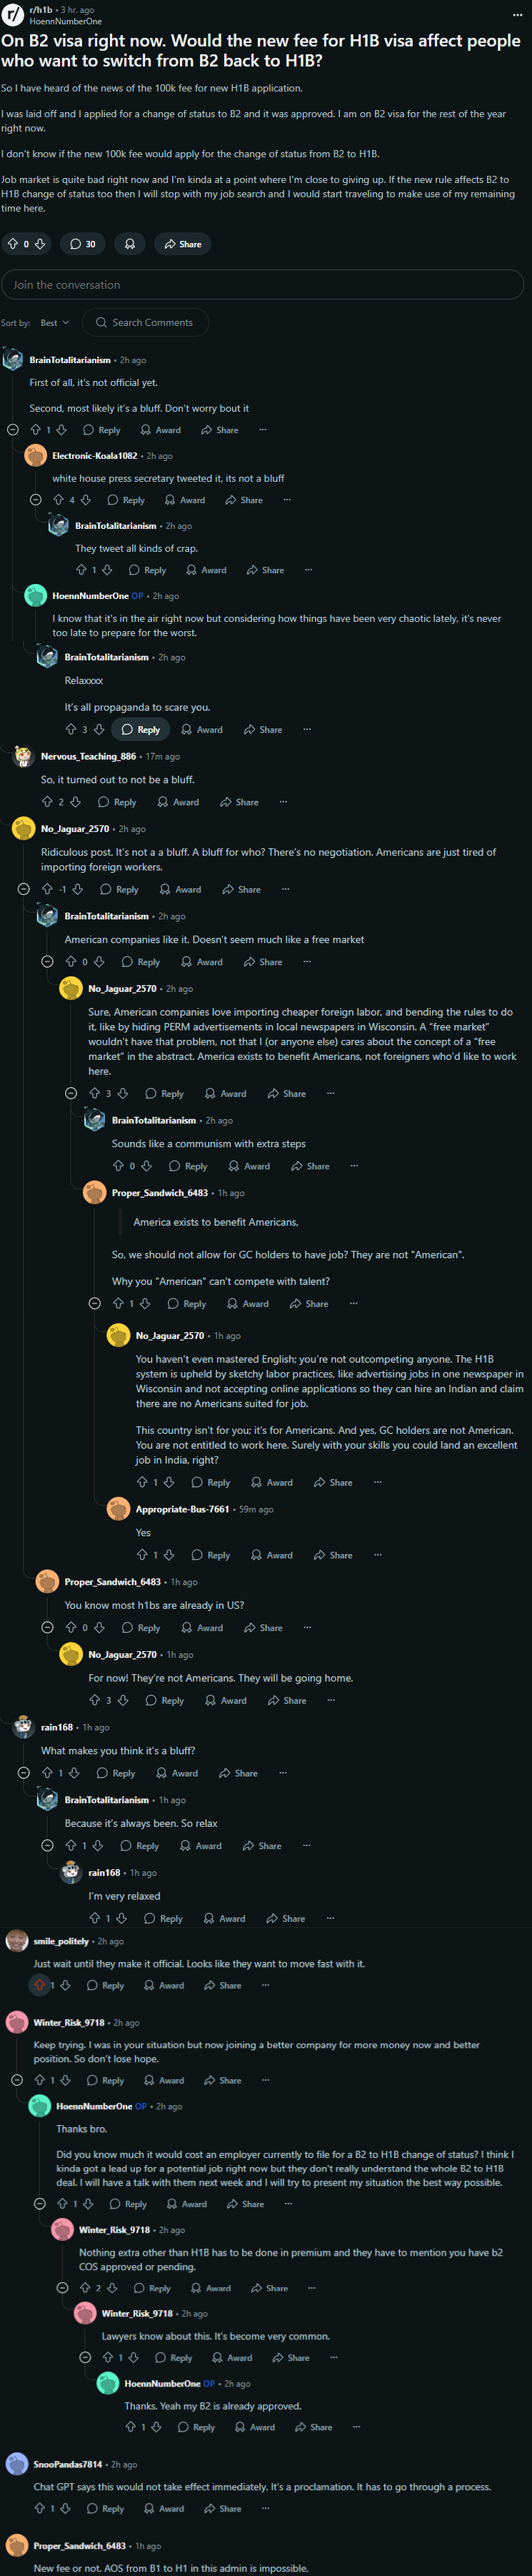Image resolution: width=532 pixels, height=2576 pixels.
Task: Open more options on rain168's first comment
Action: click(283, 1773)
